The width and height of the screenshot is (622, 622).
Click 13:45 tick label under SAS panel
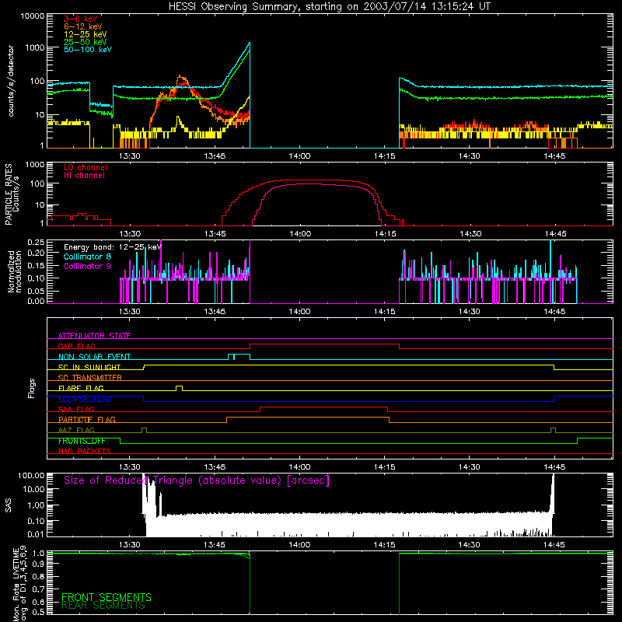(215, 545)
